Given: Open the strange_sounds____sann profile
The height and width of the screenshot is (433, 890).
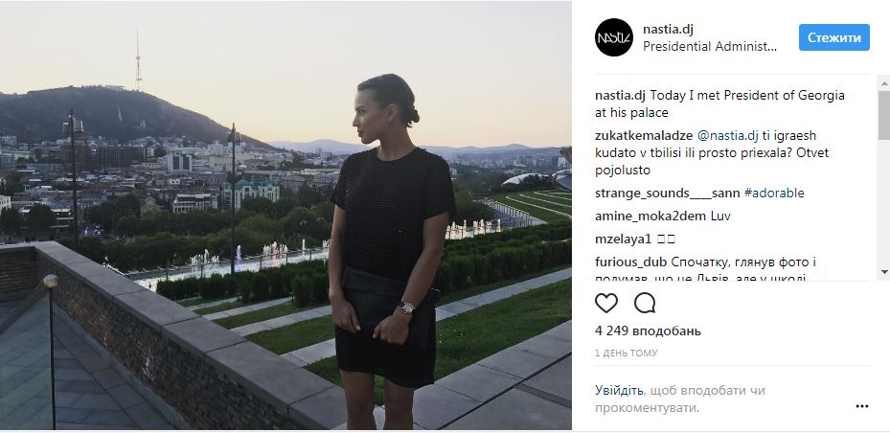Looking at the screenshot, I should click(668, 193).
